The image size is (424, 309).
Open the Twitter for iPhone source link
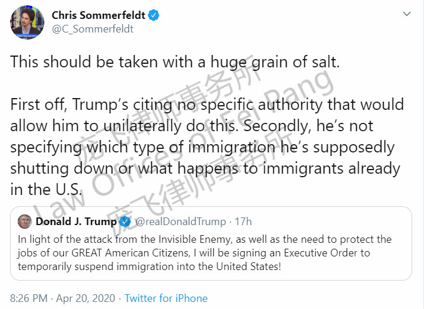point(166,298)
